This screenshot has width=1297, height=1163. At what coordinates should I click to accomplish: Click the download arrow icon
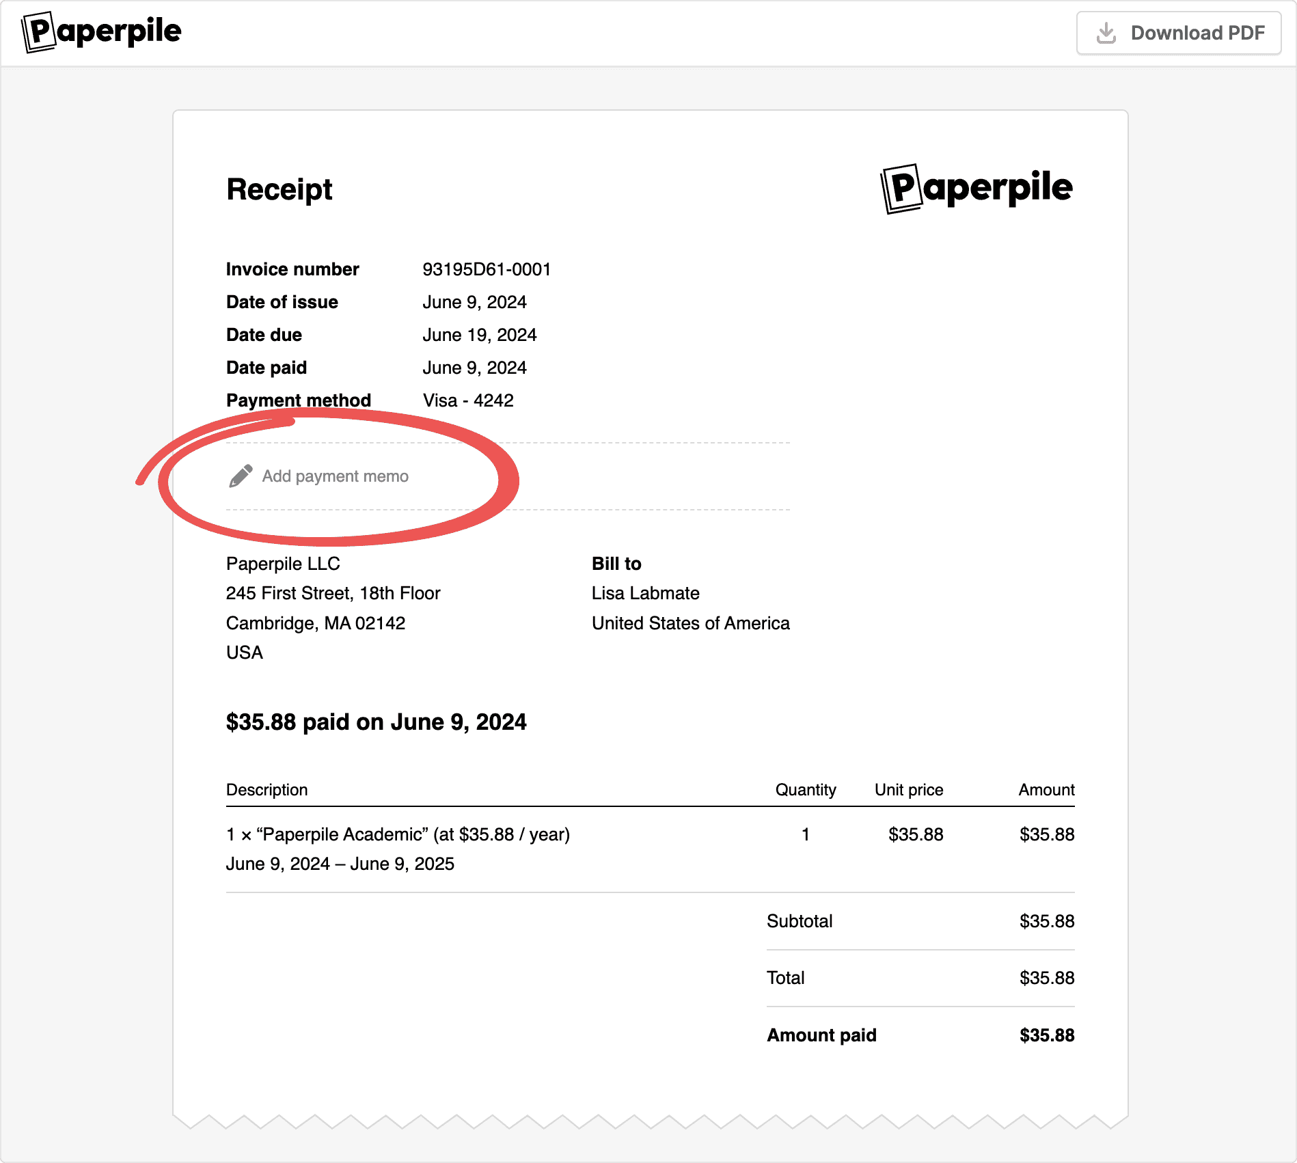(1106, 33)
